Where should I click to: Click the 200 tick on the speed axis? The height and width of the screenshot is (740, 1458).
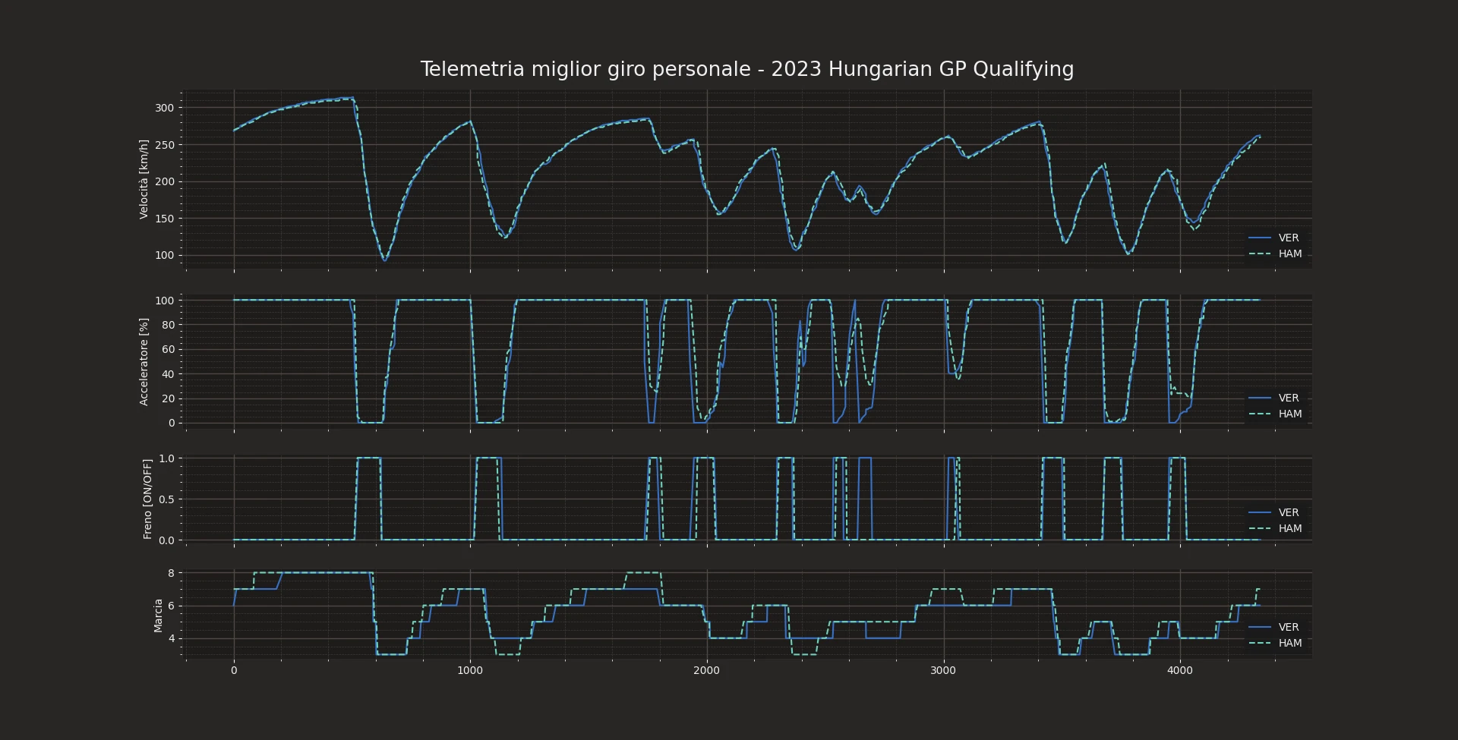click(x=164, y=181)
